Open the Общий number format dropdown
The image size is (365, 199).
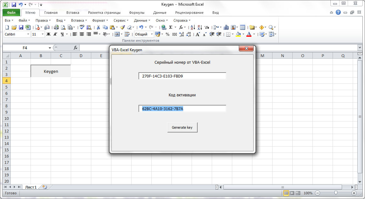[x=152, y=34]
